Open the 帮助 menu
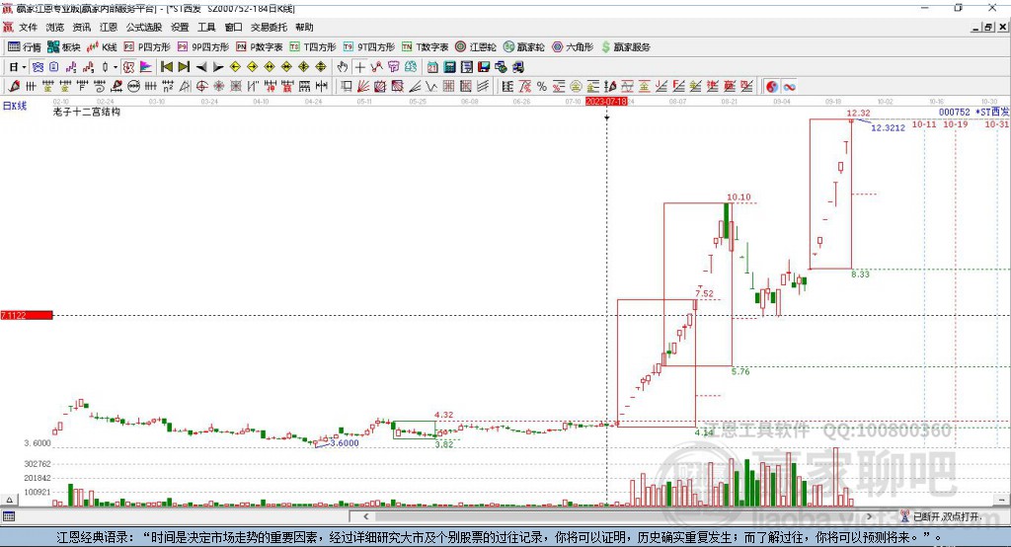 coord(304,27)
